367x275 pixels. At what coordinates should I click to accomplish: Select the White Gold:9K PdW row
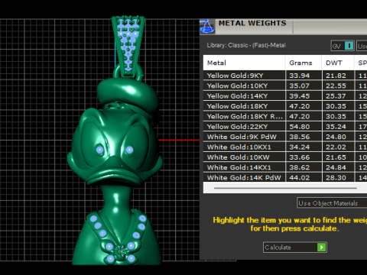click(x=285, y=137)
